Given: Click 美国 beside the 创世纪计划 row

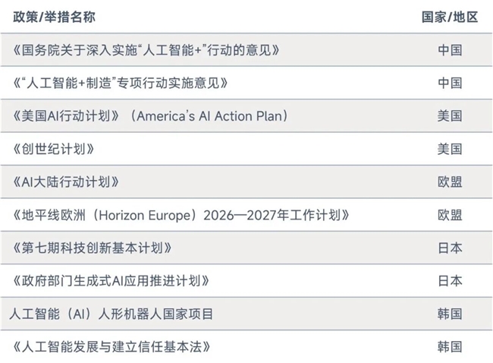Looking at the screenshot, I should [x=450, y=149].
